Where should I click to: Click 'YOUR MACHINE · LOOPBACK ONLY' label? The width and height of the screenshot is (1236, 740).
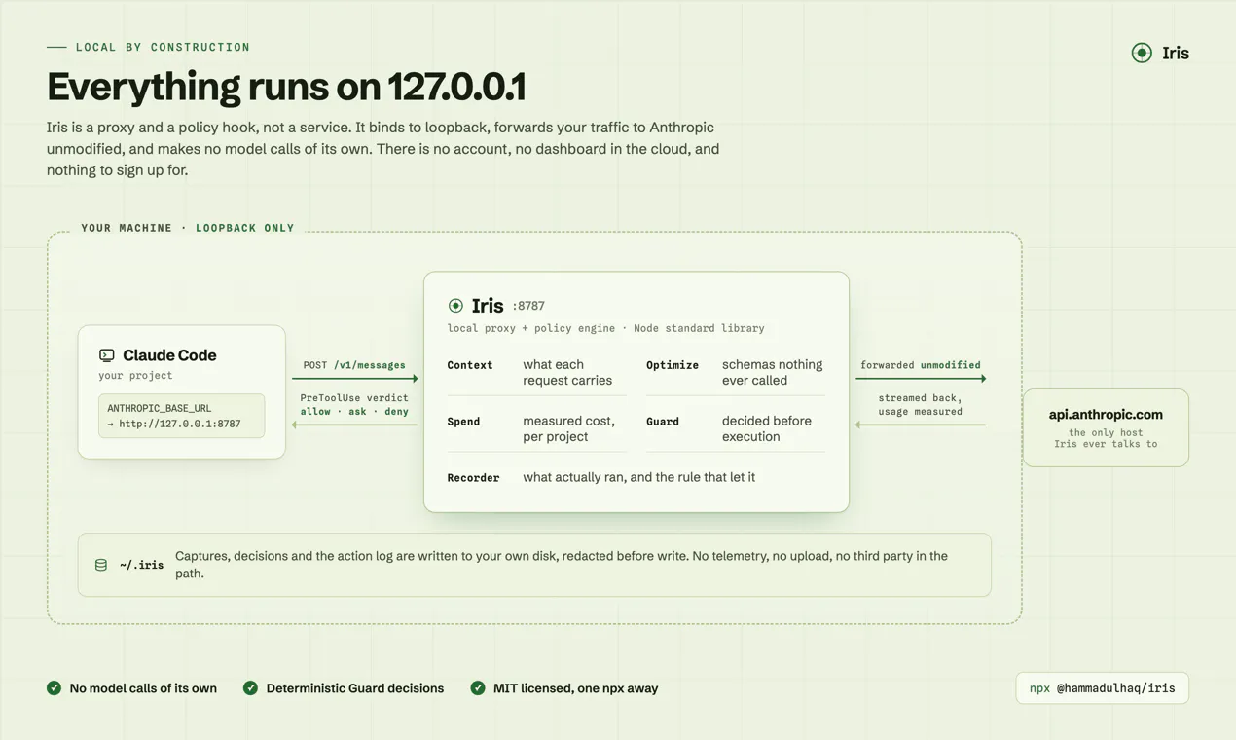click(x=188, y=228)
